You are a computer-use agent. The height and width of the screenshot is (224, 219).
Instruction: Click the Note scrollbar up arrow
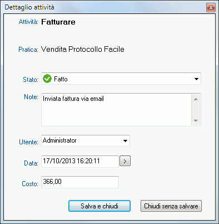tap(196, 99)
